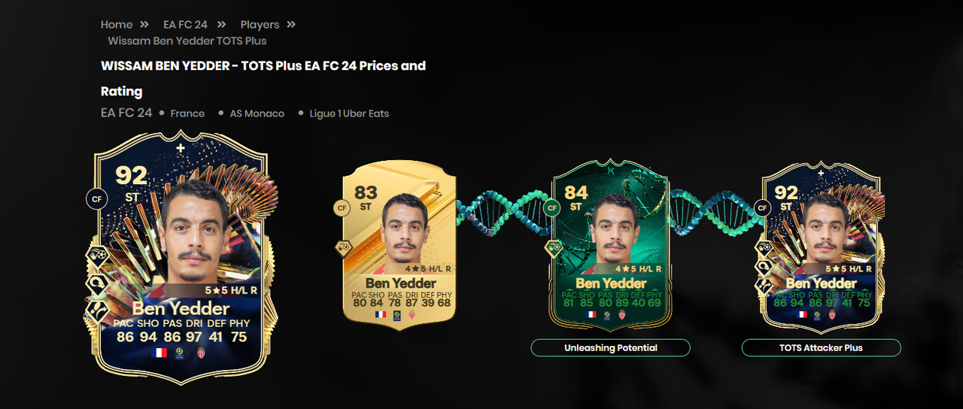Click the playstyle icon on gold 83 card

coord(342,247)
